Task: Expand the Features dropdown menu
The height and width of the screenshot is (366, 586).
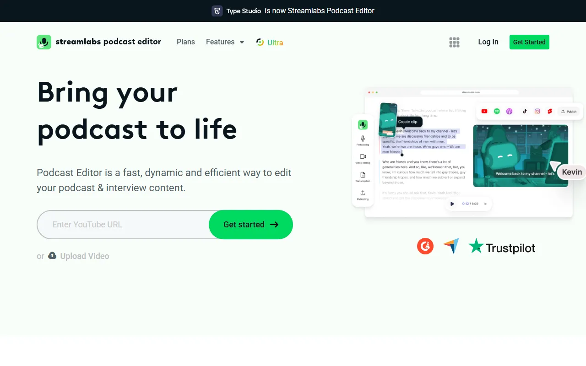Action: pos(225,42)
